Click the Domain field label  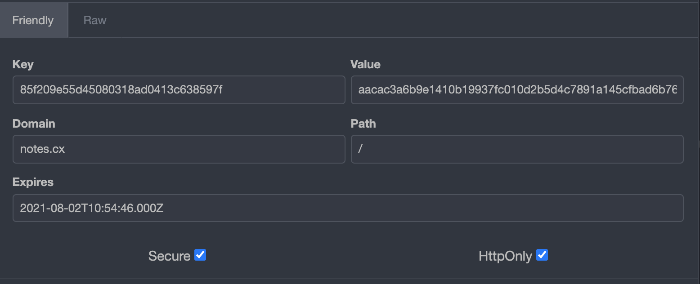point(34,124)
